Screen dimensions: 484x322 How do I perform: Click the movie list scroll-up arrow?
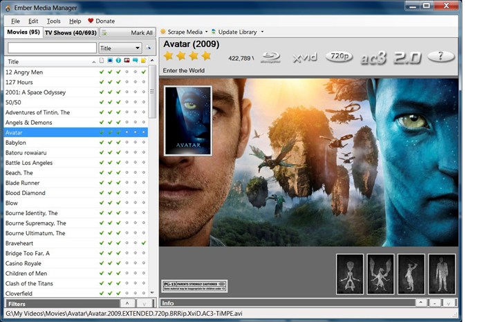(x=152, y=61)
